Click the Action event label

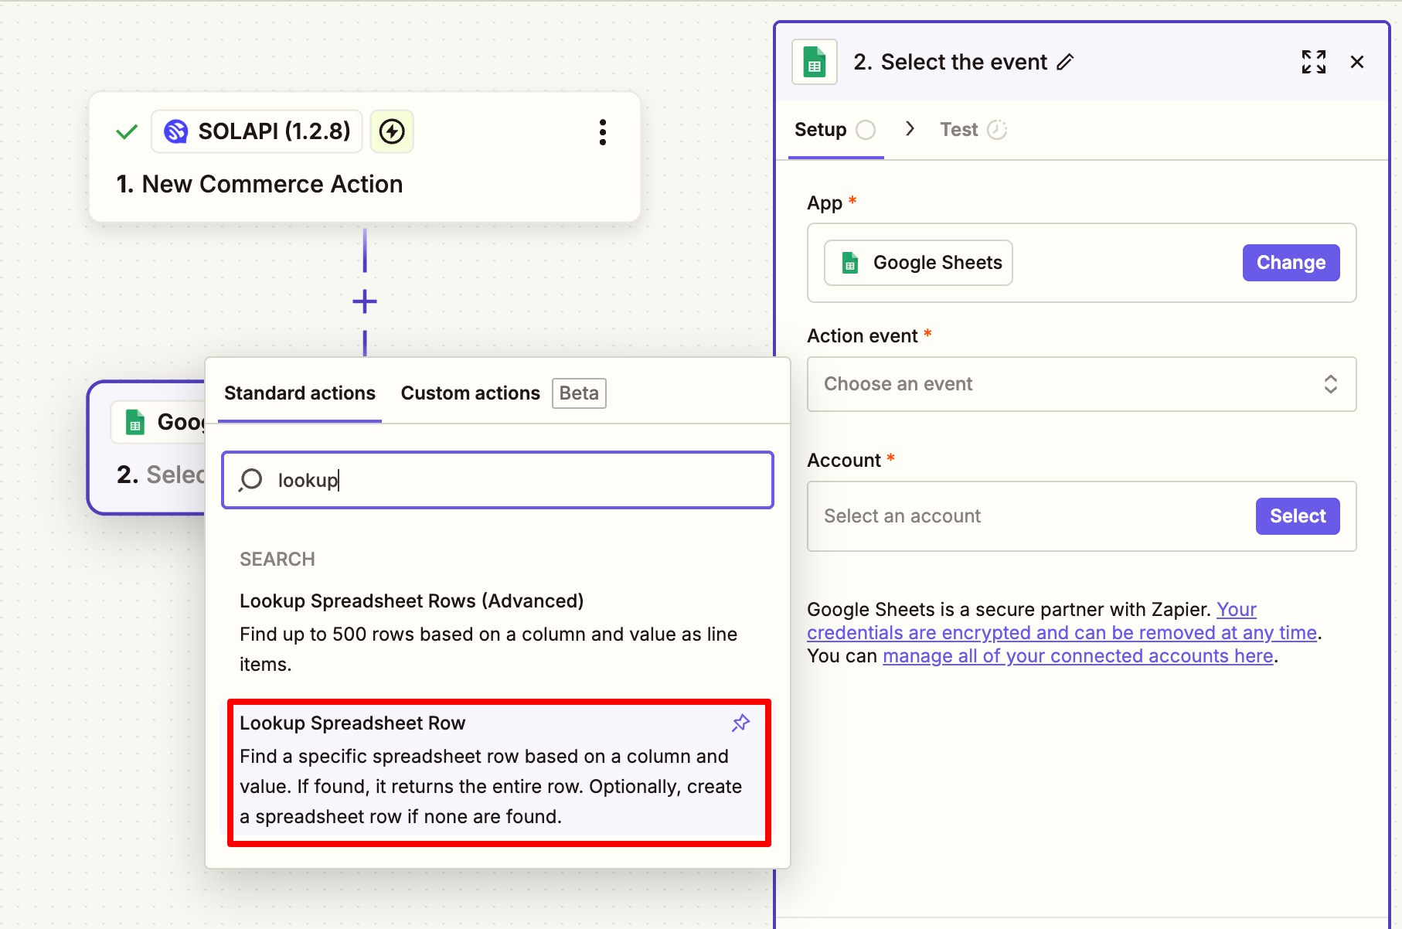click(863, 336)
